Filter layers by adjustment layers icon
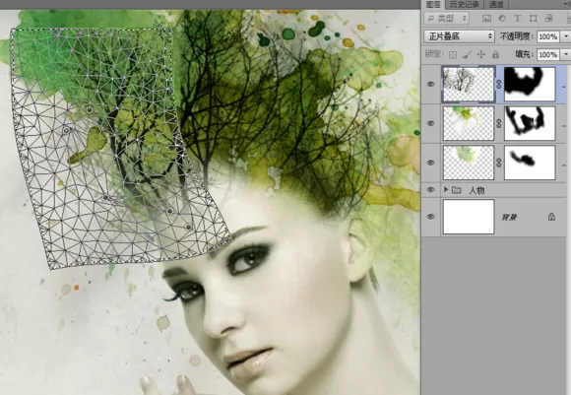Screen dimensions: 571x395 pos(502,18)
